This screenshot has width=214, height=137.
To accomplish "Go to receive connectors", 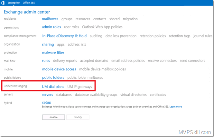I will (x=162, y=61).
